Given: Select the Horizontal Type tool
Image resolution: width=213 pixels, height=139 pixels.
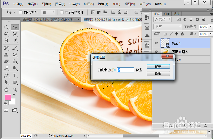Looking at the screenshot, I should [15, 76].
